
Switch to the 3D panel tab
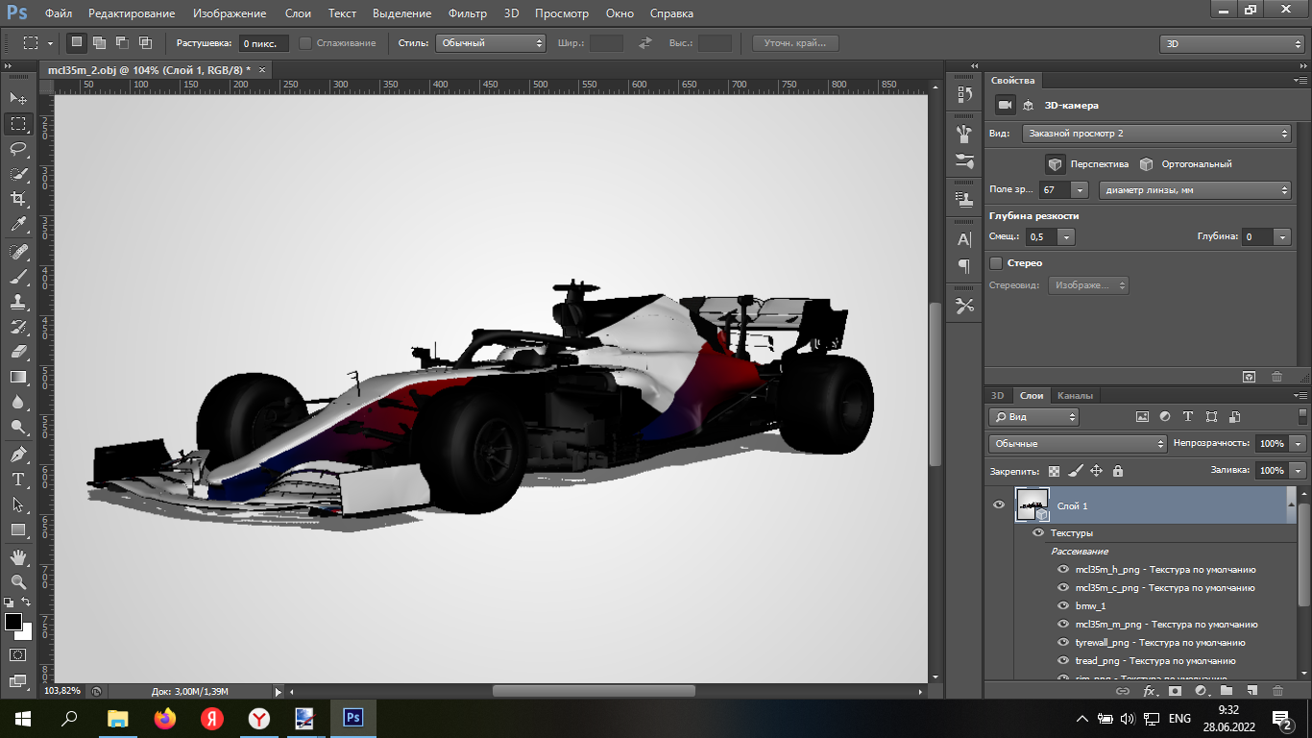point(997,395)
